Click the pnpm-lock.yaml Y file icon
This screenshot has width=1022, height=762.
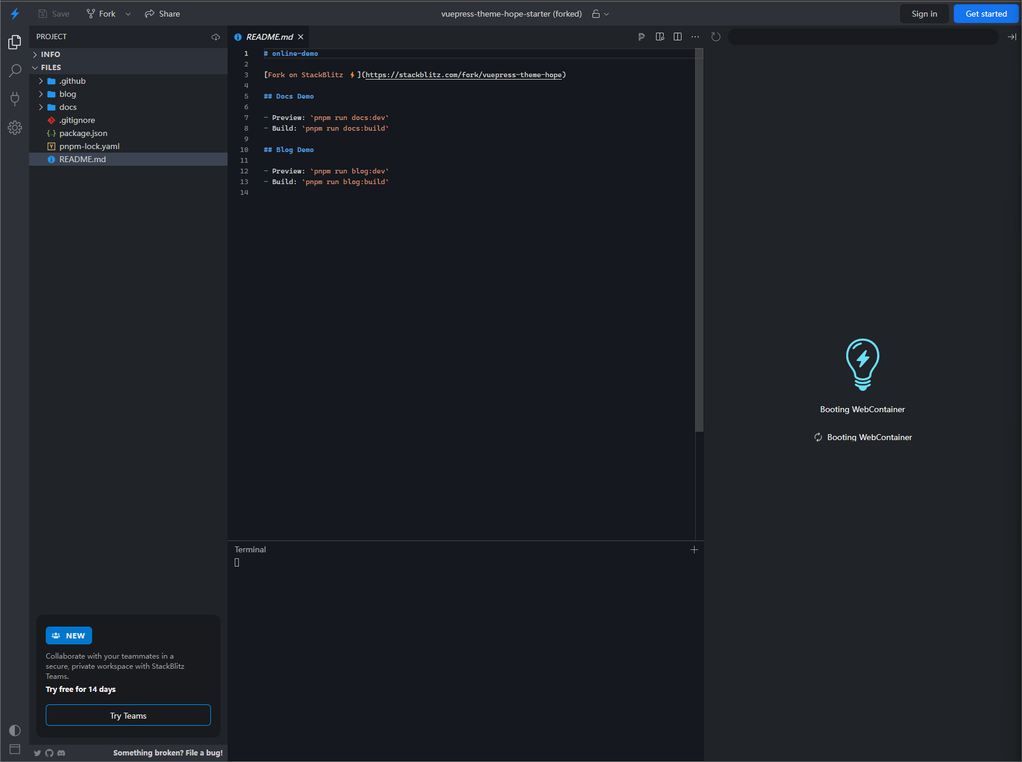click(x=52, y=147)
